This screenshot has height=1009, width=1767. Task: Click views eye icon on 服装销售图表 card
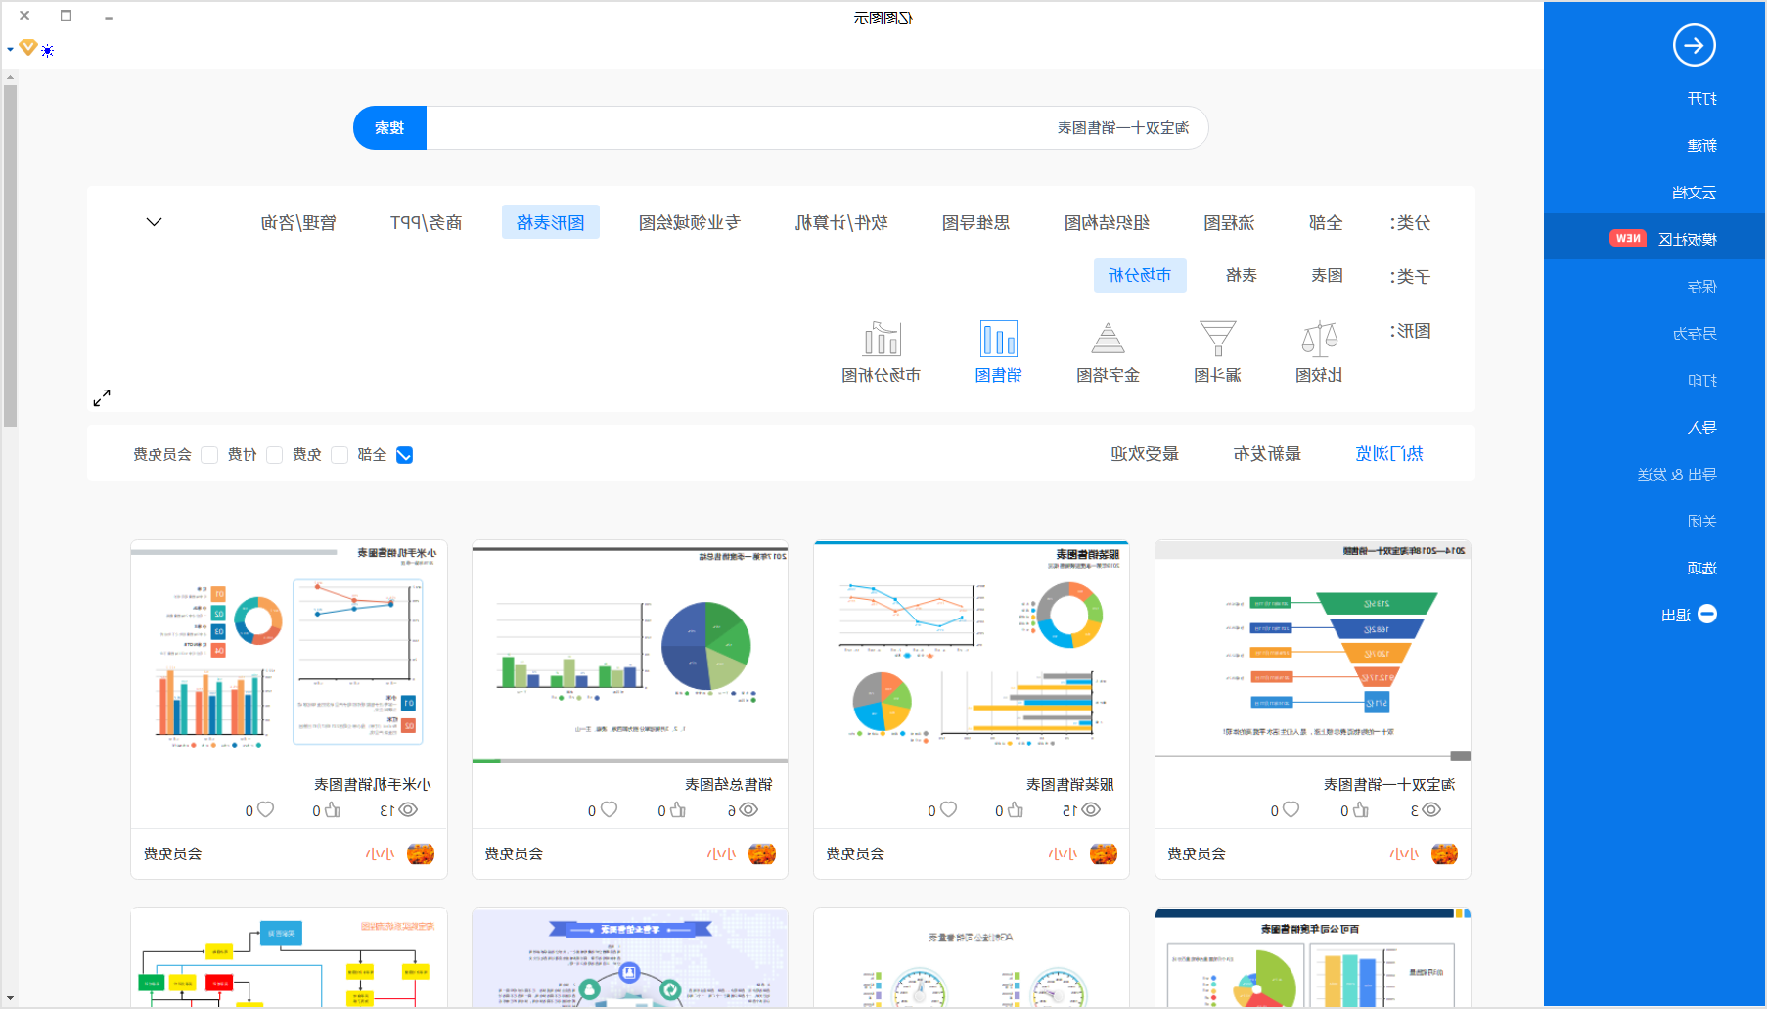[x=1090, y=809]
